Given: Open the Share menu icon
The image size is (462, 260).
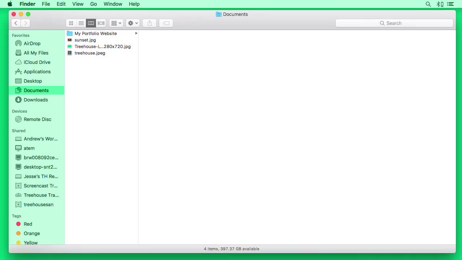Looking at the screenshot, I should tap(149, 23).
